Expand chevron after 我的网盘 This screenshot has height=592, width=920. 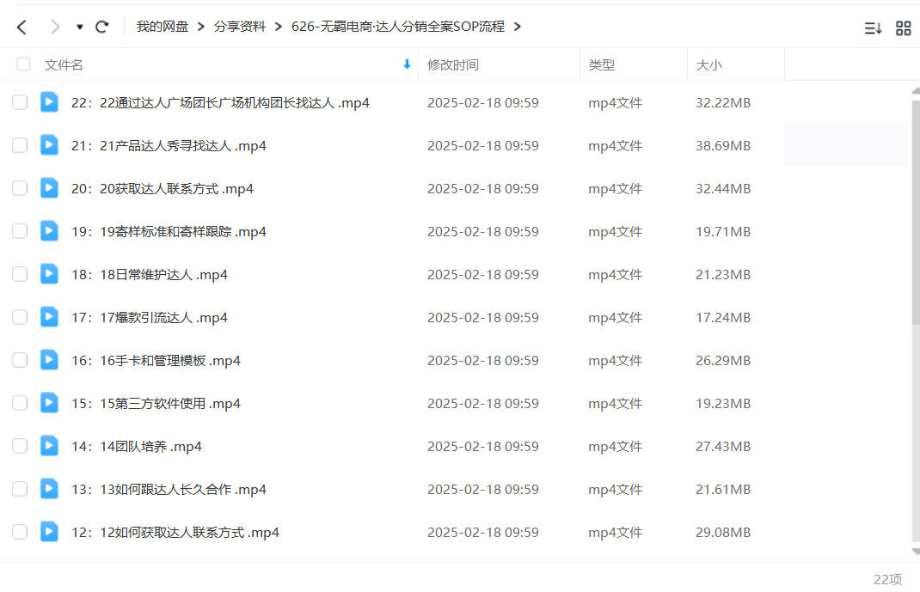[200, 27]
